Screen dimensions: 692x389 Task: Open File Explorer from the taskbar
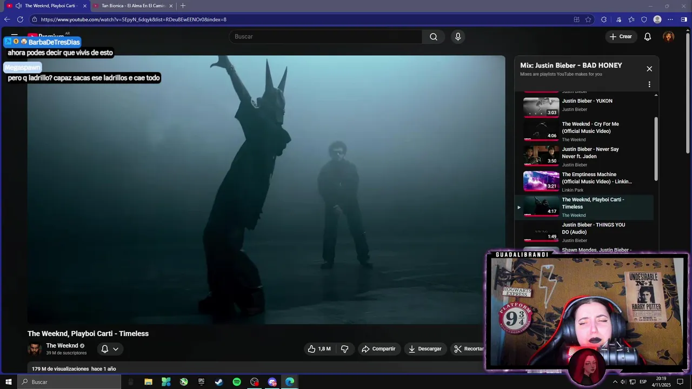tap(148, 382)
